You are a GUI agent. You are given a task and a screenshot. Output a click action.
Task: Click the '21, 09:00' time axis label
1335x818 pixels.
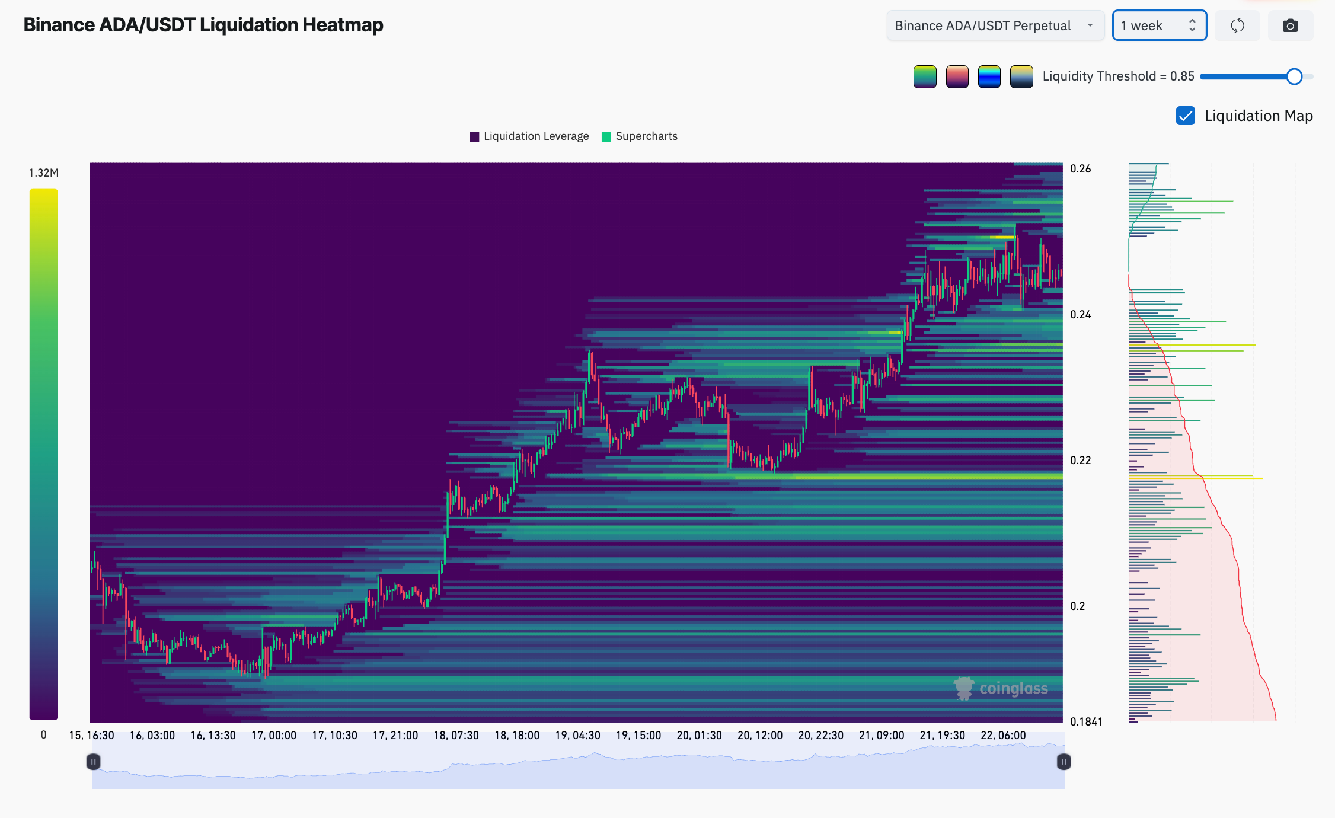(882, 736)
